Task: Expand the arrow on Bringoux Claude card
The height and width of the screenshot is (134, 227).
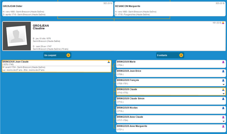Action: pos(223,94)
